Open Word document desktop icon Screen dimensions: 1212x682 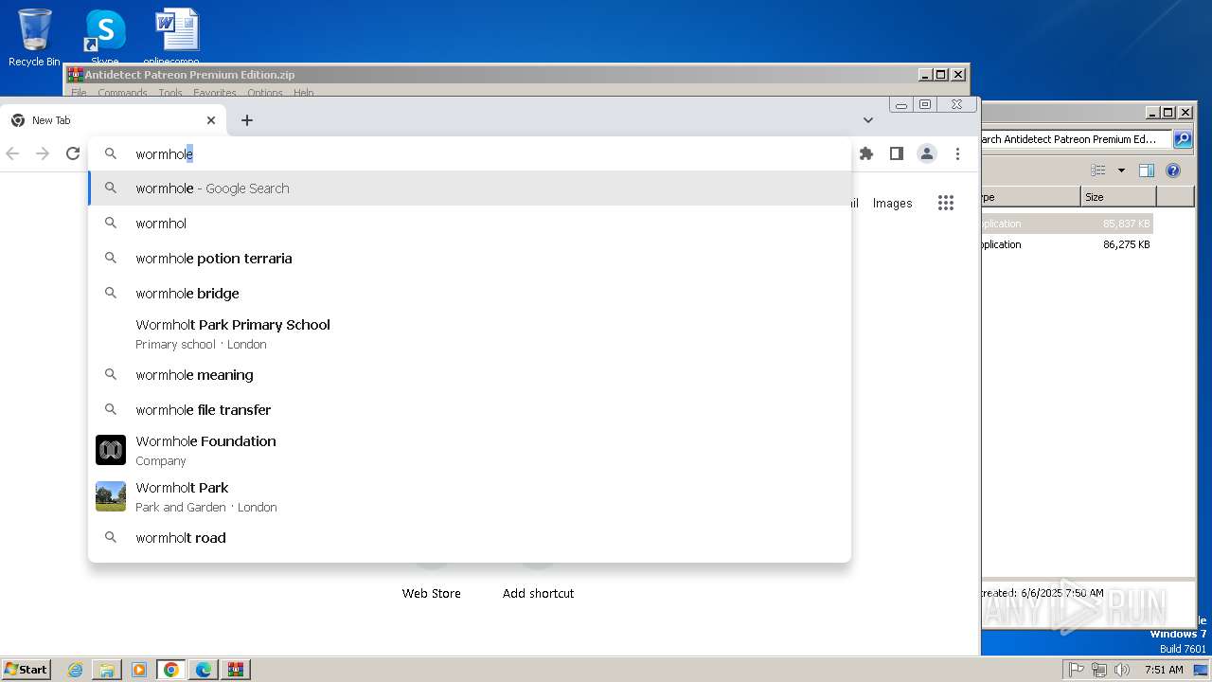(177, 38)
